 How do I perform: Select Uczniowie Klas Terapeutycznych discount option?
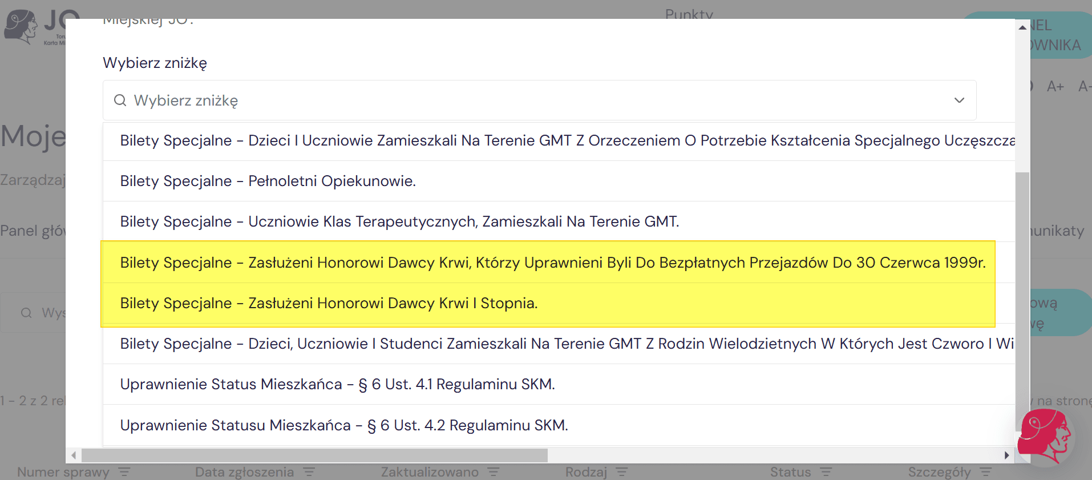[x=399, y=221]
